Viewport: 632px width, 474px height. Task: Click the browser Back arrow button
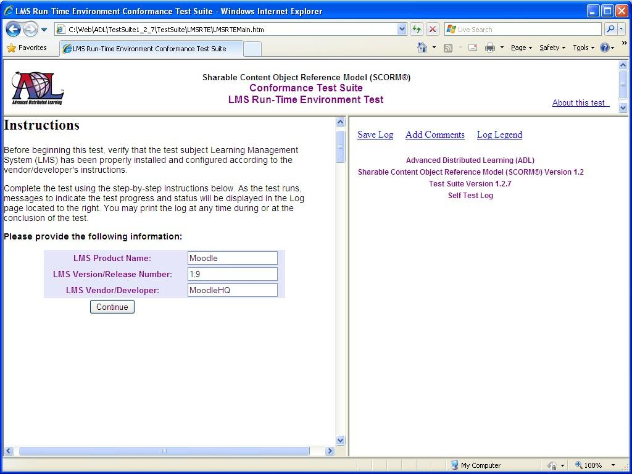coord(13,29)
